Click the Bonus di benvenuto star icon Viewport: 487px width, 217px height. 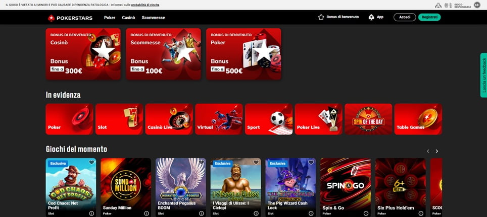(321, 17)
